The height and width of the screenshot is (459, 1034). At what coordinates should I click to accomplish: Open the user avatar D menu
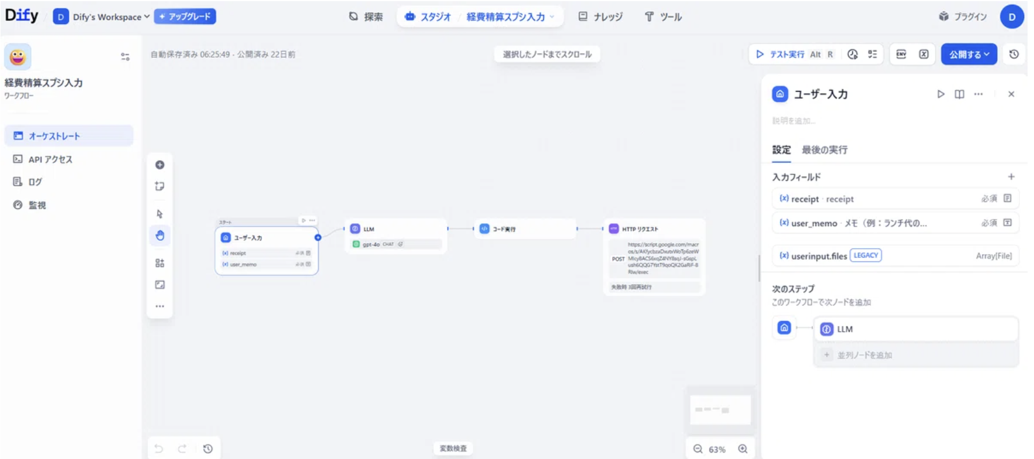[1012, 17]
